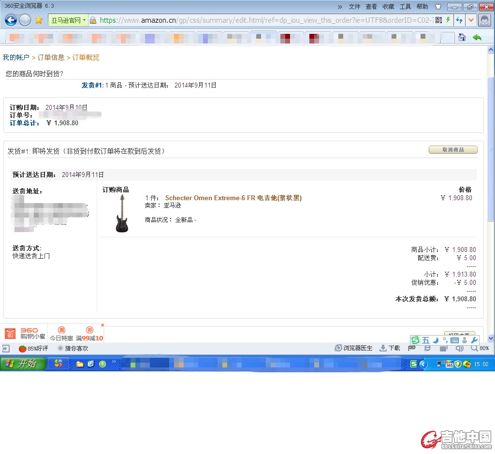Open the 文件 menu
Viewport: 495px width, 454px height.
pyautogui.click(x=354, y=7)
